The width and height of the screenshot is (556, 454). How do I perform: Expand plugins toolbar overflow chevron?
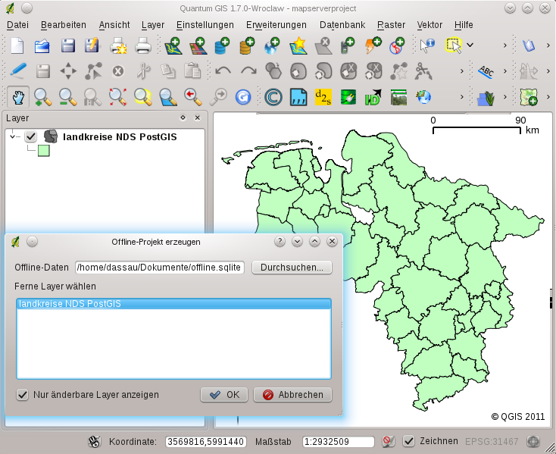461,97
